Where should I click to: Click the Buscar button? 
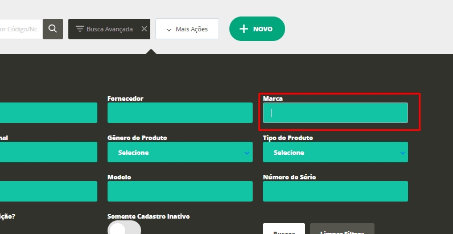(284, 229)
